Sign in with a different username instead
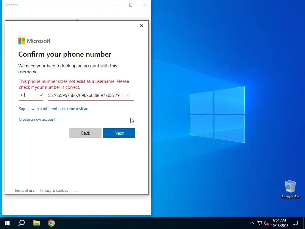Image resolution: width=305 pixels, height=229 pixels. [54, 109]
